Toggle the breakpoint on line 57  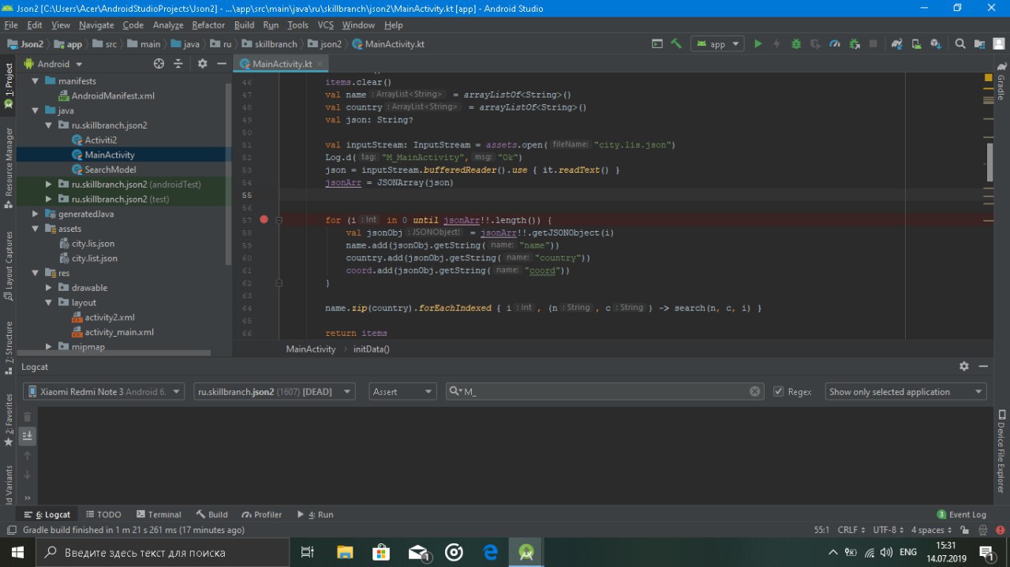click(x=264, y=220)
